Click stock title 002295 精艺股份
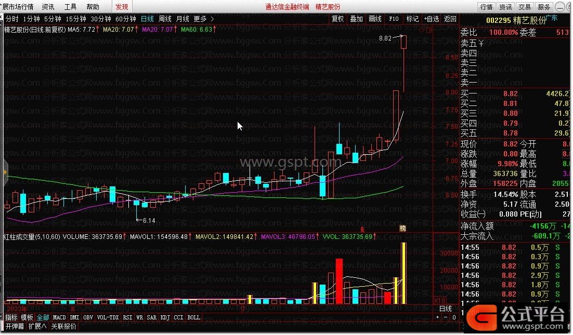This screenshot has width=573, height=335. coord(516,20)
